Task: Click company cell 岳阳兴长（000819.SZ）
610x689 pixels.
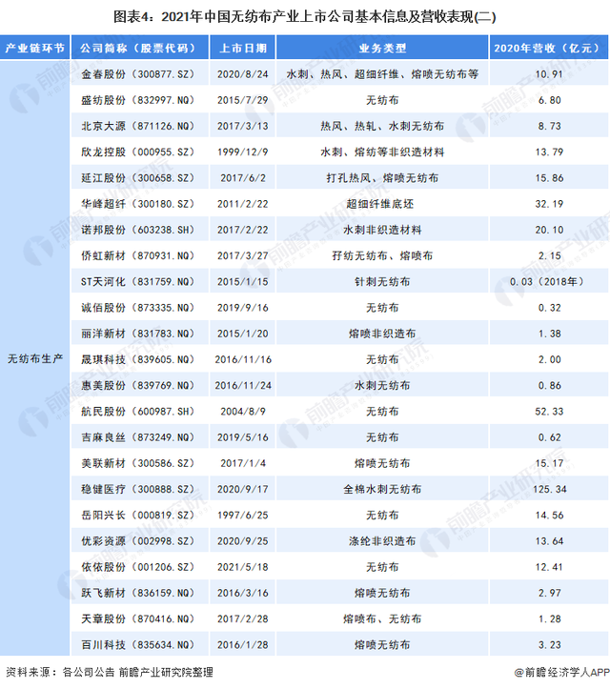Action: (138, 515)
